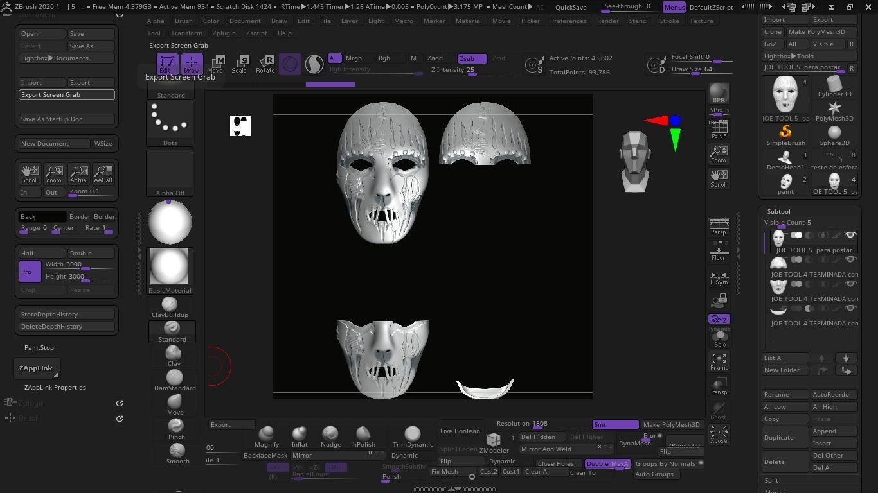Click the AAHalf icon
878x493 pixels.
coord(103,174)
